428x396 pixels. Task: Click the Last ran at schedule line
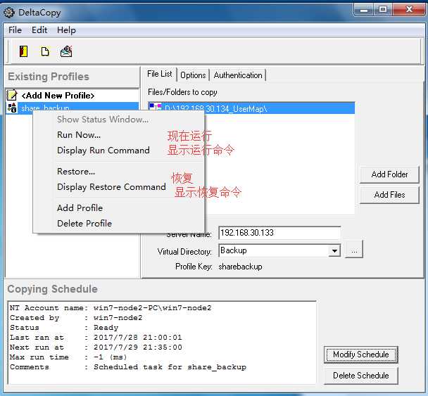point(96,337)
